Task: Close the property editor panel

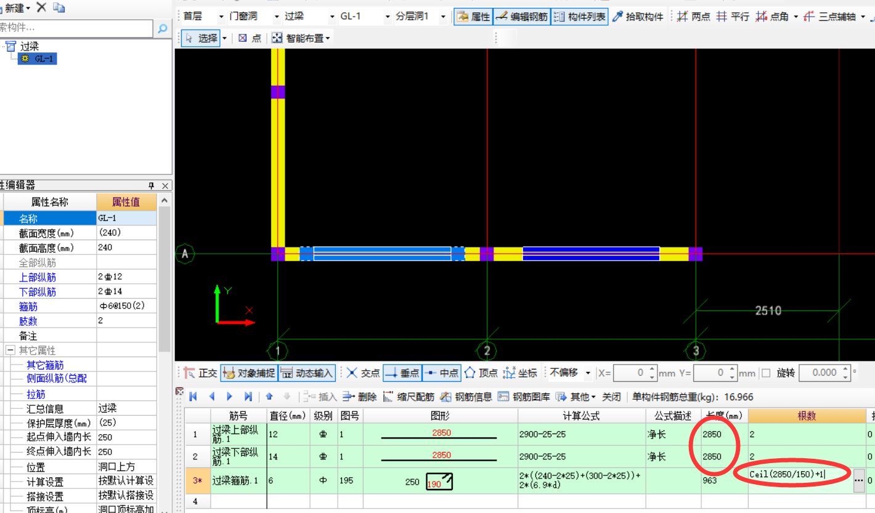Action: (165, 185)
